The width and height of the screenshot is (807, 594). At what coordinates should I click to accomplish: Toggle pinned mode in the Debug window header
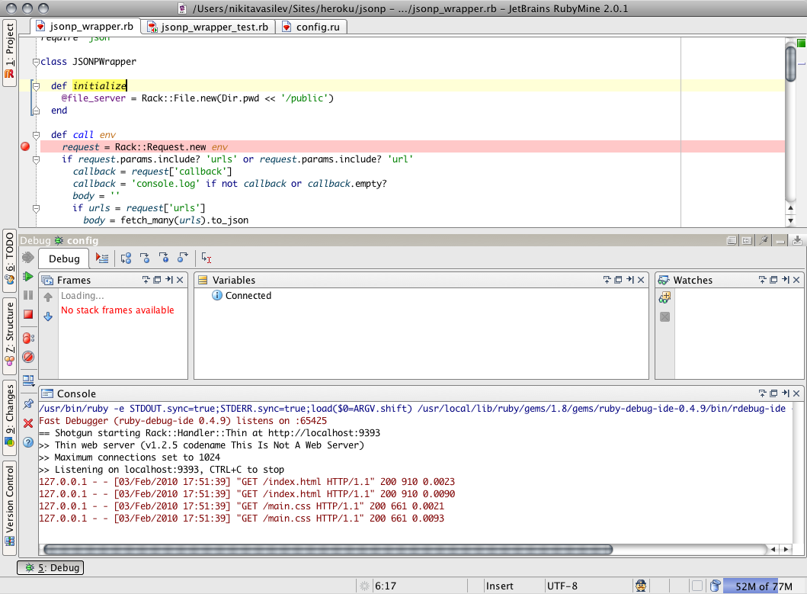point(764,241)
